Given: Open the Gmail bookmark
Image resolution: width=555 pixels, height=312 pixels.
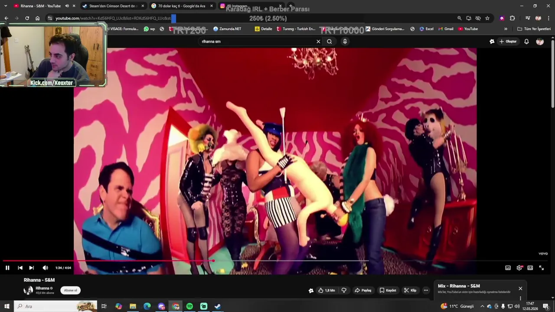Looking at the screenshot, I should (x=445, y=29).
